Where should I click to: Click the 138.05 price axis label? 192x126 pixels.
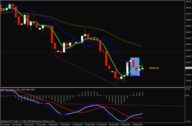pyautogui.click(x=188, y=56)
